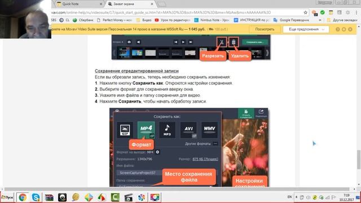
Task: Click the step Выберите формат для сохранения
Action: (x=144, y=89)
